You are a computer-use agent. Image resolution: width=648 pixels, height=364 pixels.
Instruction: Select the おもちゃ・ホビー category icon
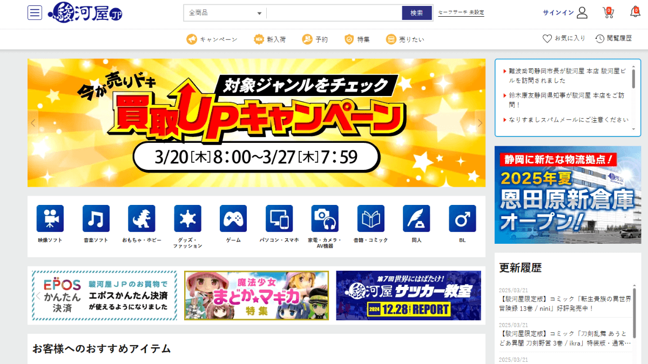point(141,218)
